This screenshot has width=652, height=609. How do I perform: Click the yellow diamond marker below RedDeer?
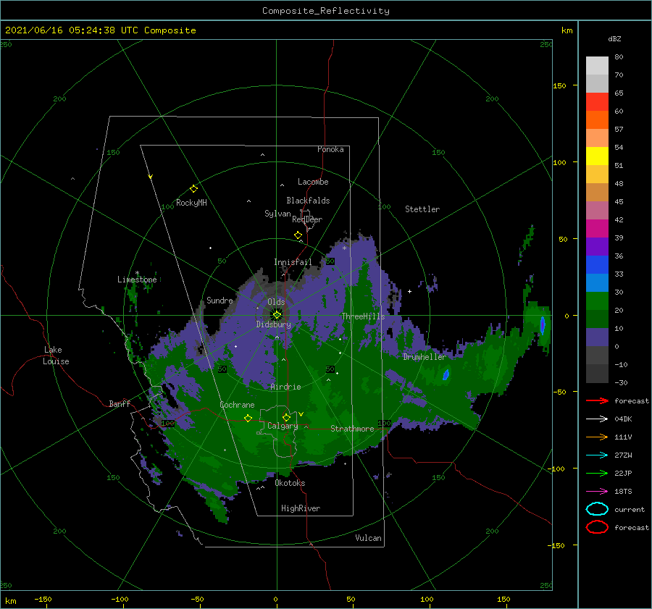(298, 235)
